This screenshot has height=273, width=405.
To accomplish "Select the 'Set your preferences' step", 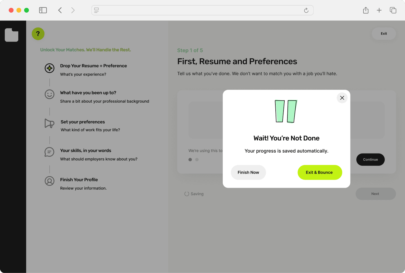I will (x=83, y=122).
